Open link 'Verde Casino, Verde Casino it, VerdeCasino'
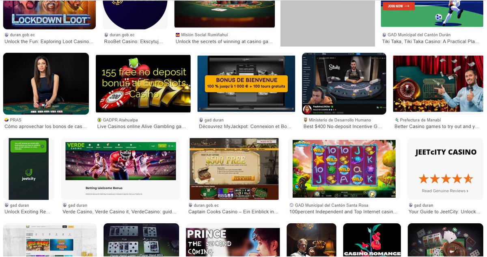The width and height of the screenshot is (487, 257). click(120, 212)
